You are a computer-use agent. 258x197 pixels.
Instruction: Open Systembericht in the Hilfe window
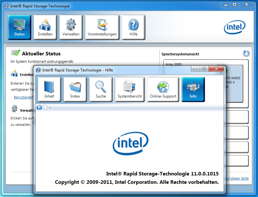130,89
